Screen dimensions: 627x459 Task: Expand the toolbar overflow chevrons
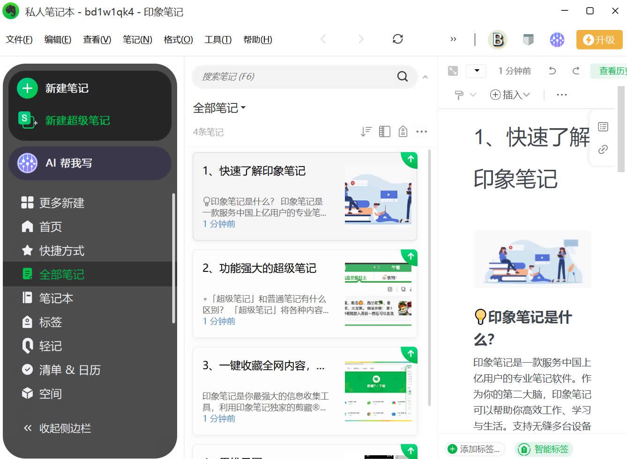[x=453, y=39]
